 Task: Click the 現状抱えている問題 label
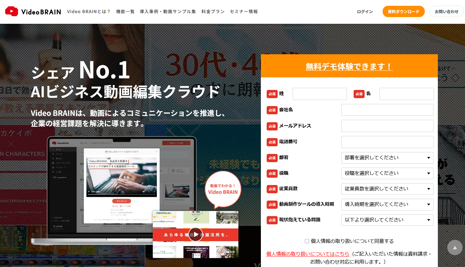tap(300, 220)
